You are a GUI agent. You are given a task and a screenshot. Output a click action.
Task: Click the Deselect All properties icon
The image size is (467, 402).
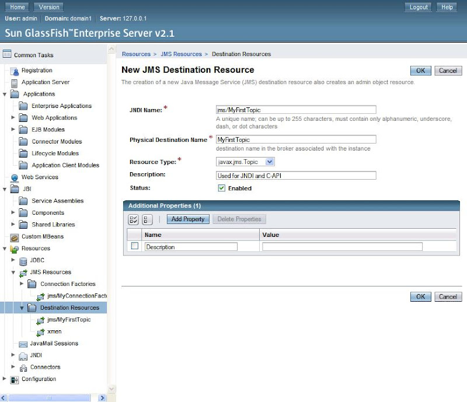pyautogui.click(x=147, y=220)
